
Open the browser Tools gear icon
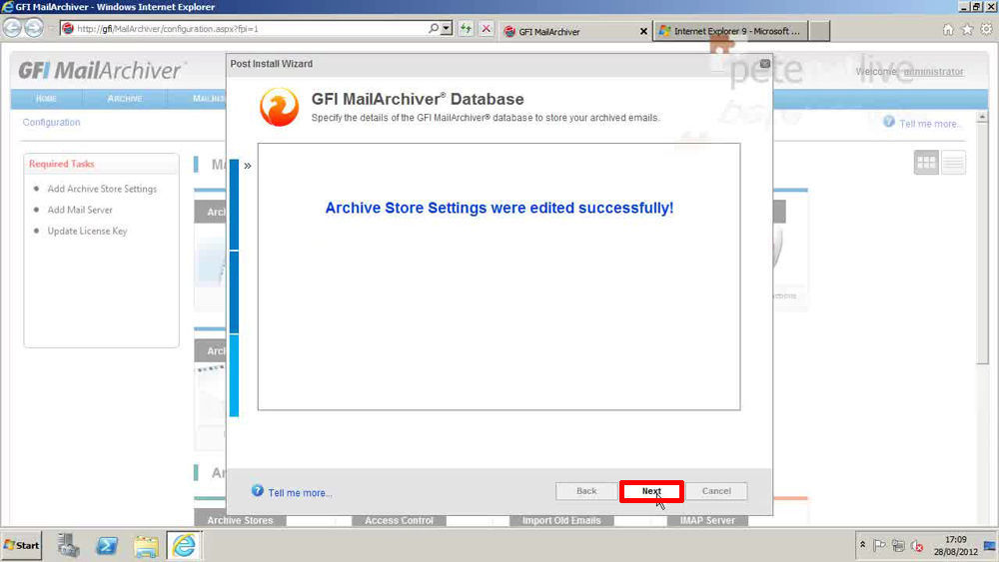pyautogui.click(x=986, y=29)
